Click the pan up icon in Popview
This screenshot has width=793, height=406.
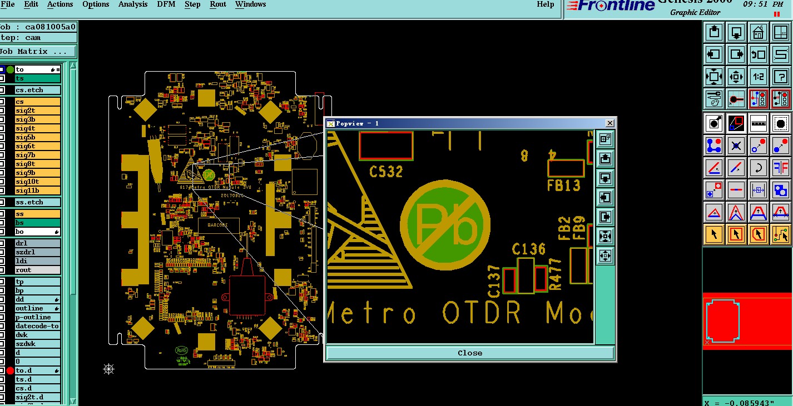tap(605, 159)
